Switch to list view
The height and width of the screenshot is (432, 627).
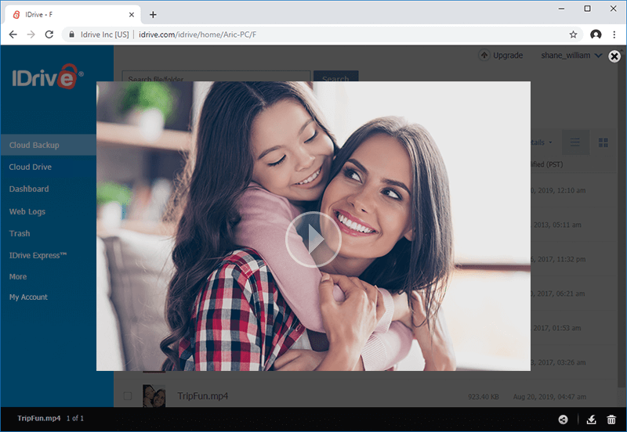[575, 142]
